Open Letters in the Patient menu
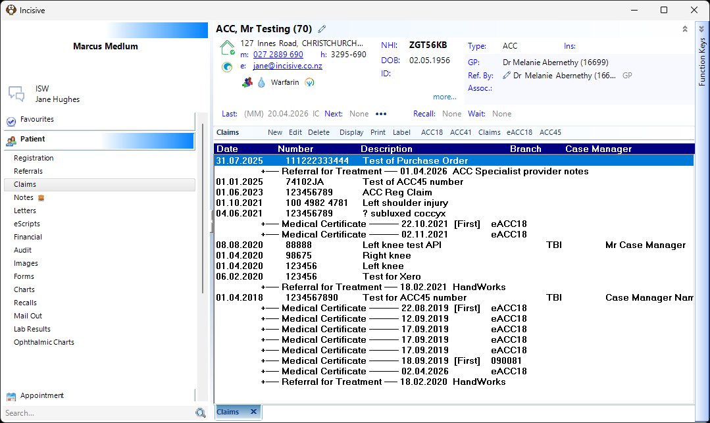The height and width of the screenshot is (423, 710). click(25, 211)
